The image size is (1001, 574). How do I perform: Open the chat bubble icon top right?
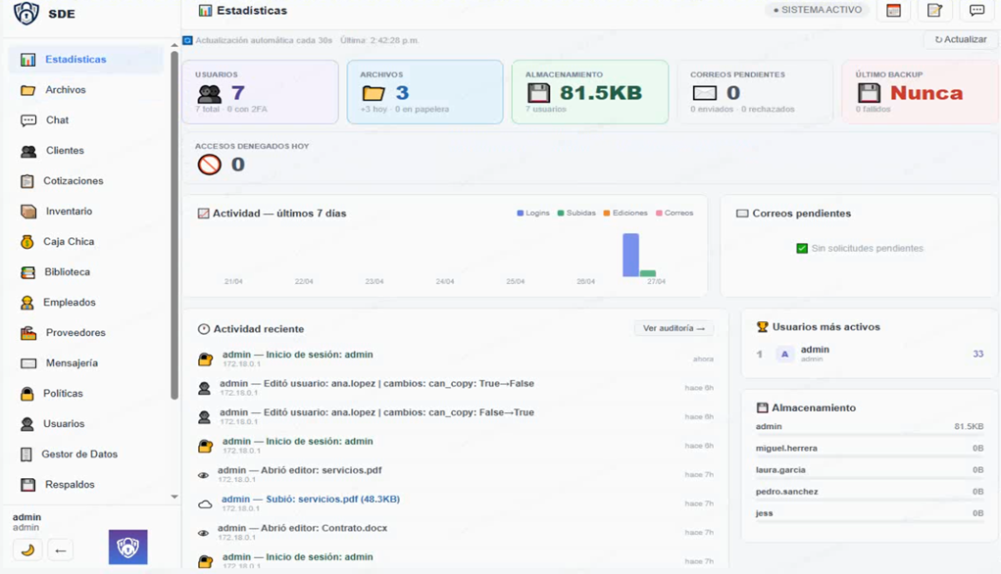(x=976, y=10)
